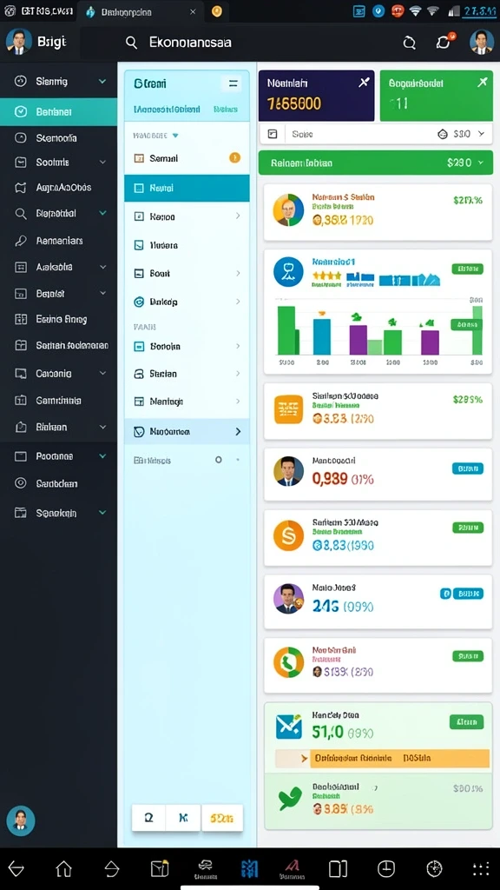The width and height of the screenshot is (500, 890).
Task: Click the blue badge button on Mantogadi card
Action: (x=468, y=468)
